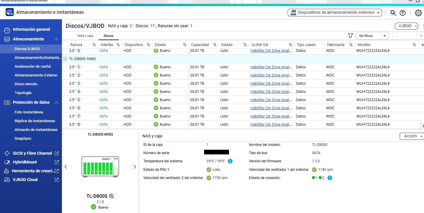Sort by the Capacidad column header

(200, 45)
